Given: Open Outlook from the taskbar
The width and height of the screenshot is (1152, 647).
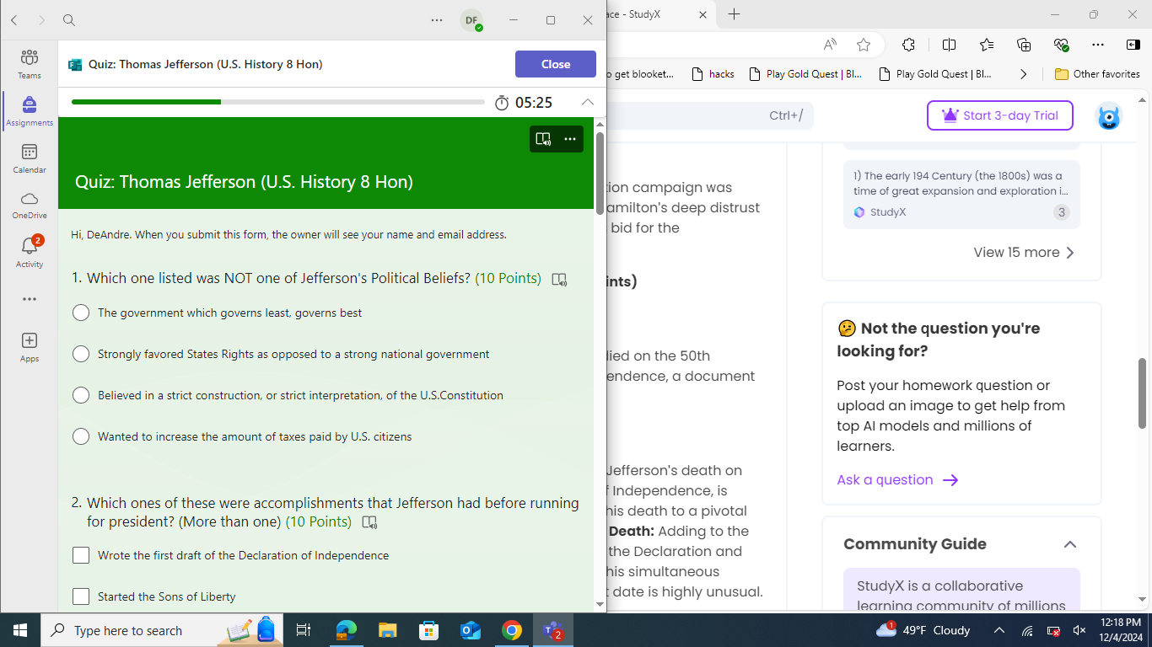Looking at the screenshot, I should point(470,630).
